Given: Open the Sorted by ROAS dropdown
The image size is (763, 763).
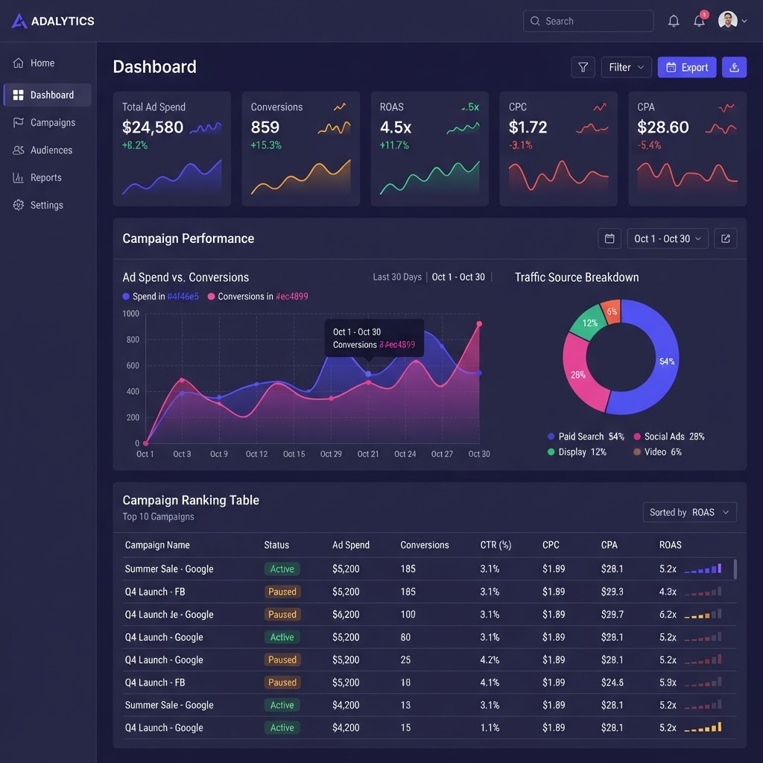Looking at the screenshot, I should pyautogui.click(x=689, y=513).
